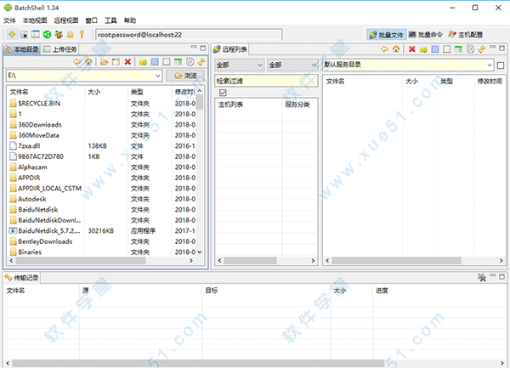Image resolution: width=510 pixels, height=368 pixels.
Task: Toggle the checkbox above host list
Action: [x=223, y=93]
